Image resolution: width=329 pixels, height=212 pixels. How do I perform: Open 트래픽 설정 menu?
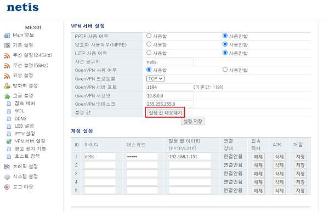[25, 167]
